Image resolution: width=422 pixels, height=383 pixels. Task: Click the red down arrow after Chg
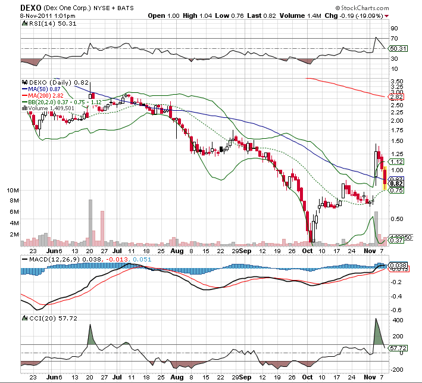coord(387,16)
